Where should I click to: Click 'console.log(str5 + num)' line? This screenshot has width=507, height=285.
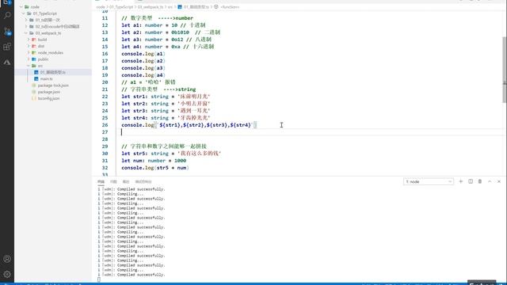[155, 168]
